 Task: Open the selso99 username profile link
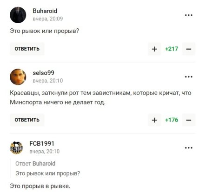[x=43, y=73]
